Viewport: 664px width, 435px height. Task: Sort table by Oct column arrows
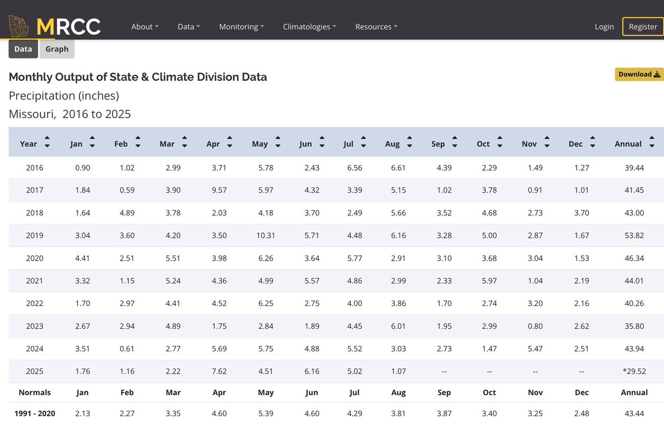coord(500,142)
